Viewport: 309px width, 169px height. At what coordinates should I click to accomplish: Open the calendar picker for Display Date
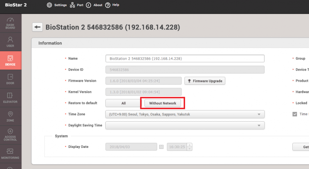[x=161, y=147]
